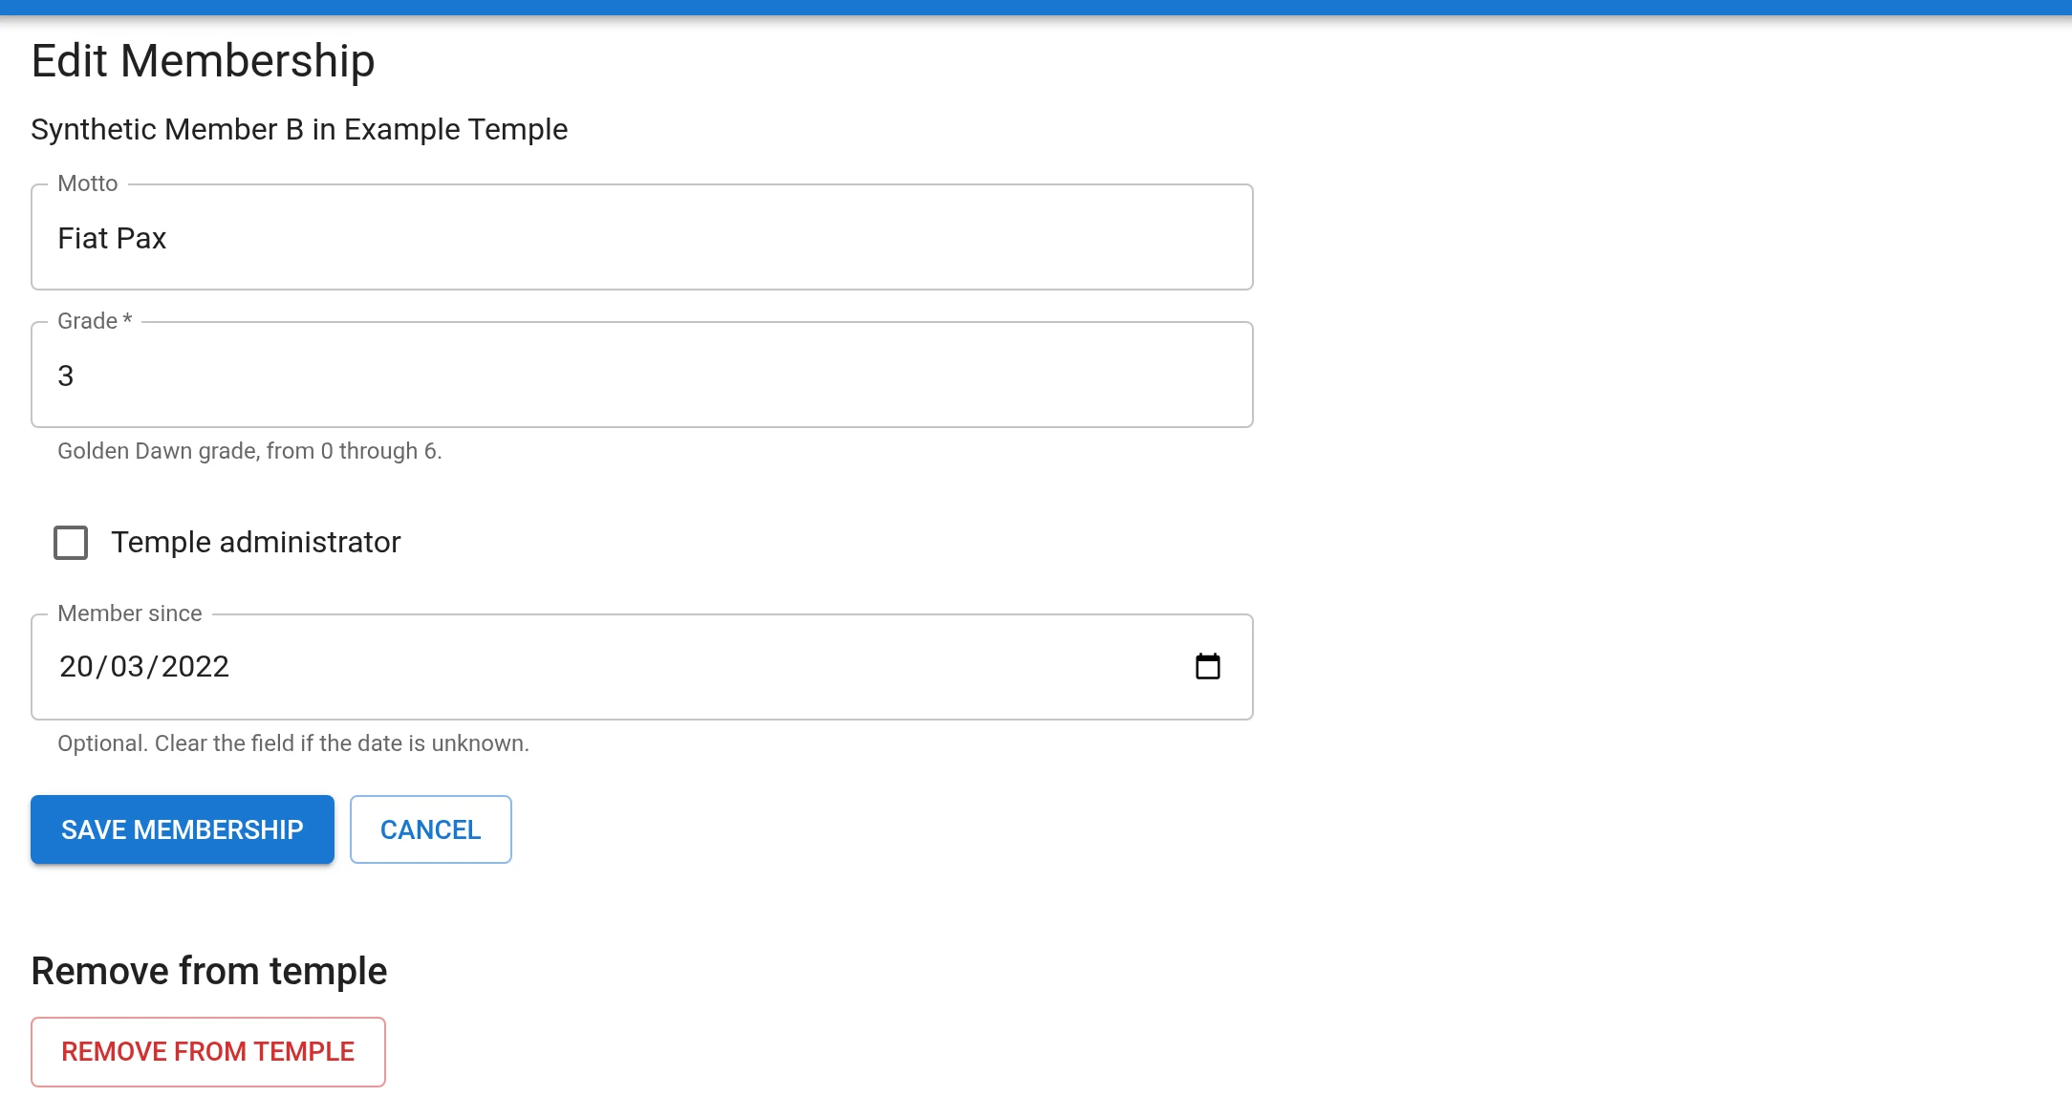Click the Temple administrator label text

[x=256, y=542]
